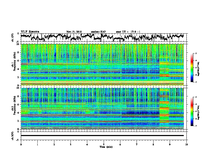This screenshot has width=210, height=162.
Task: Click the ch.2 spectrogram panel
Action: [x=102, y=109]
